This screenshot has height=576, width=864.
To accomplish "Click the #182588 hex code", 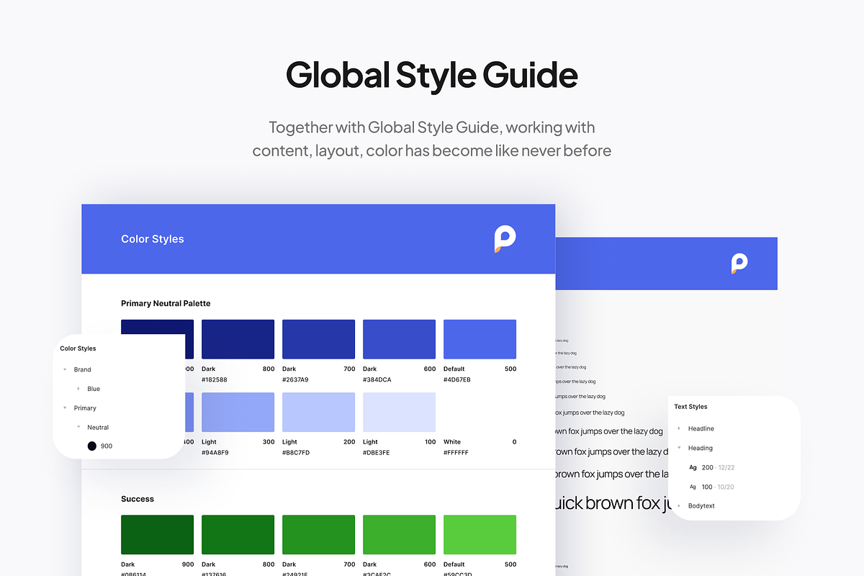I will (215, 379).
